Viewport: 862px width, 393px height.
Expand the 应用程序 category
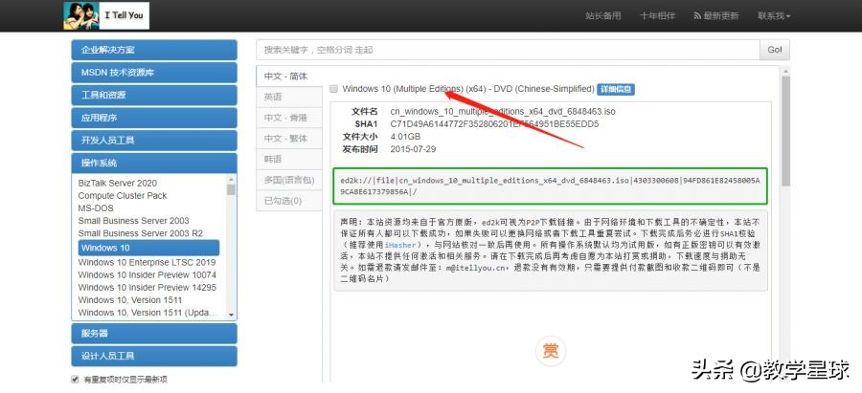click(x=154, y=118)
